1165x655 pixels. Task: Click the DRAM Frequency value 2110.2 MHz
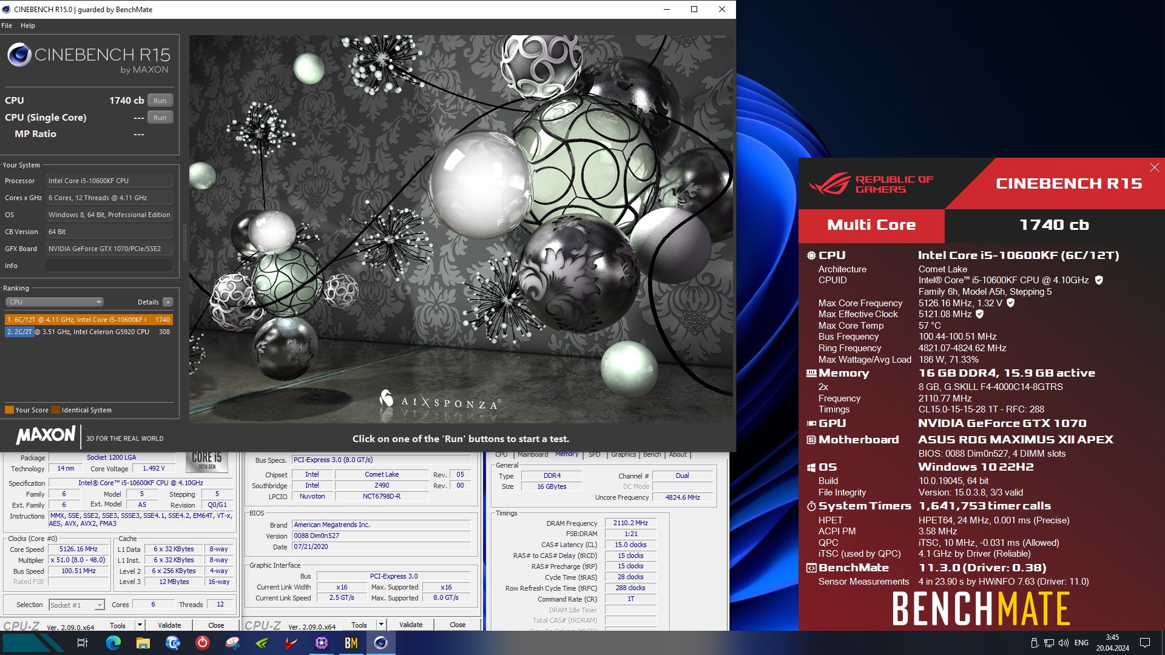click(630, 523)
